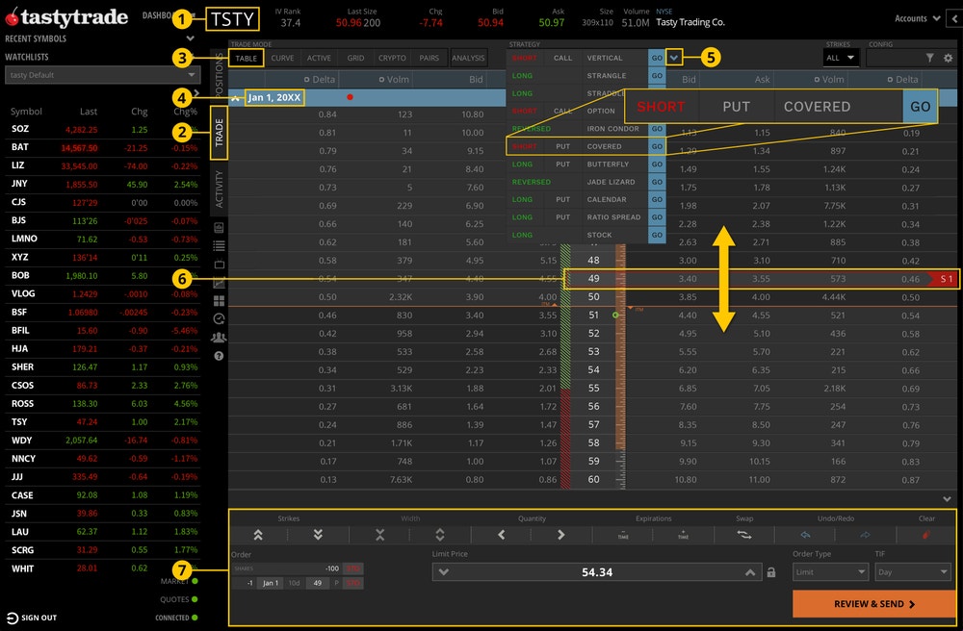
Task: Open the help question mark icon
Action: point(219,356)
